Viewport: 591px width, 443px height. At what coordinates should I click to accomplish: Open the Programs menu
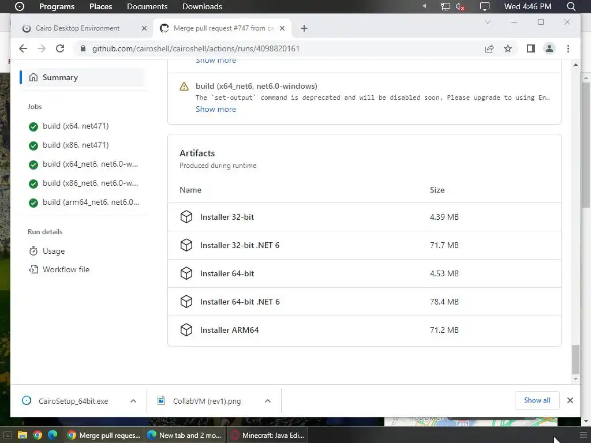click(x=57, y=6)
